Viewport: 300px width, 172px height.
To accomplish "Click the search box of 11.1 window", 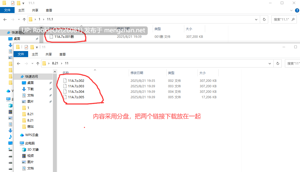I will [x=284, y=19].
